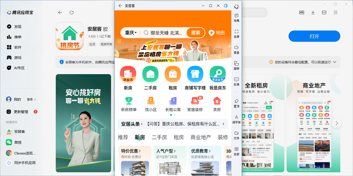
Task: Open the 卖房 icon
Action: (x=217, y=101)
